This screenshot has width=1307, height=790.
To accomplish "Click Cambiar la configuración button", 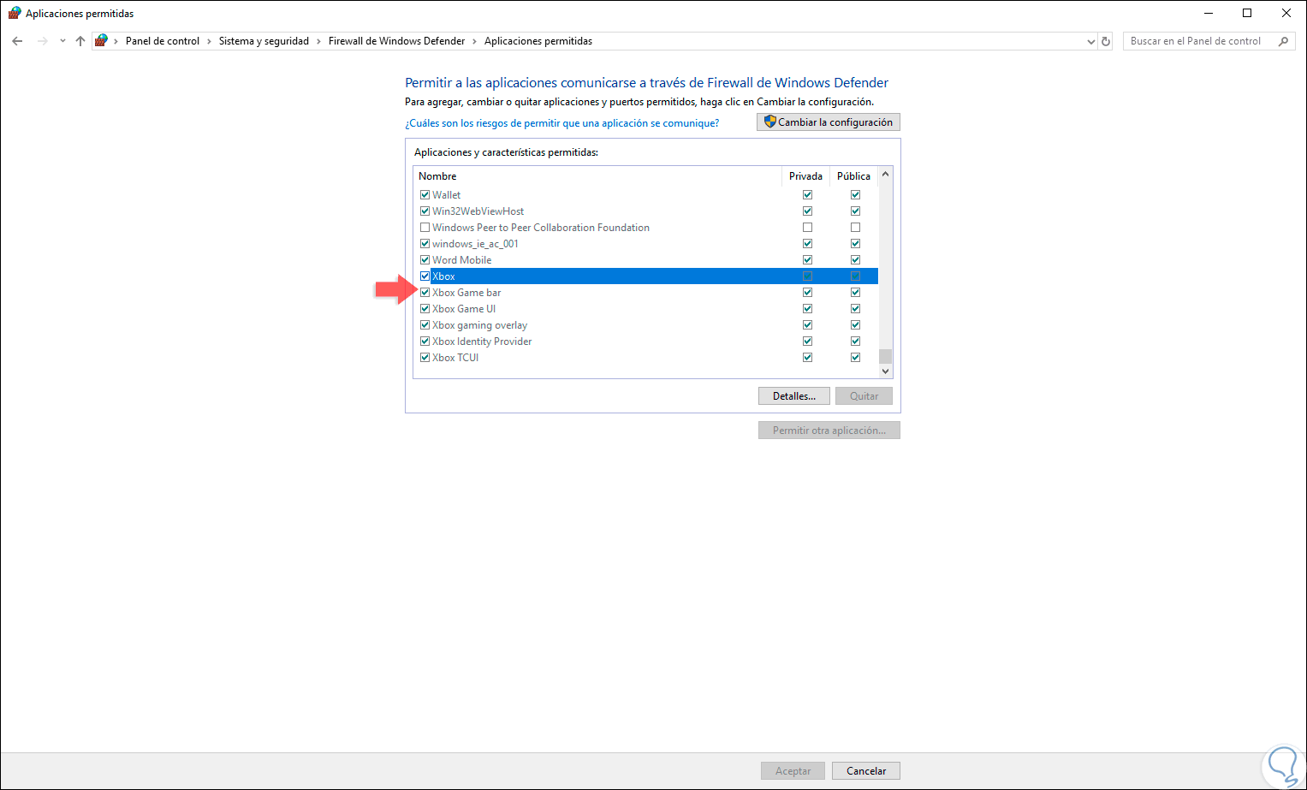I will click(829, 122).
